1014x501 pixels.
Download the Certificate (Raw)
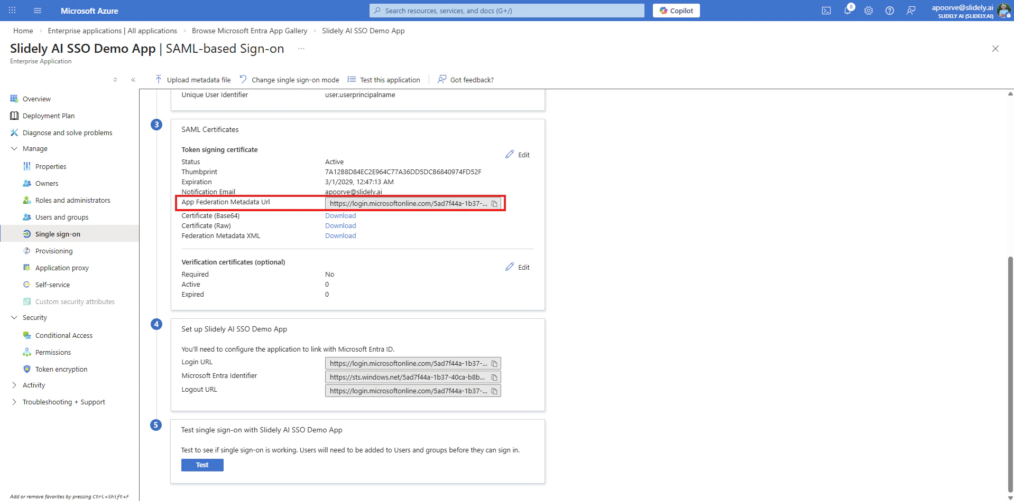tap(340, 225)
